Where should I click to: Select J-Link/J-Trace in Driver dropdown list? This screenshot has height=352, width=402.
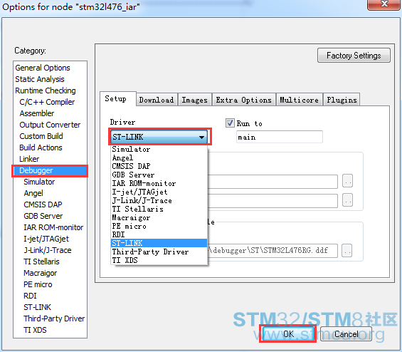point(159,200)
